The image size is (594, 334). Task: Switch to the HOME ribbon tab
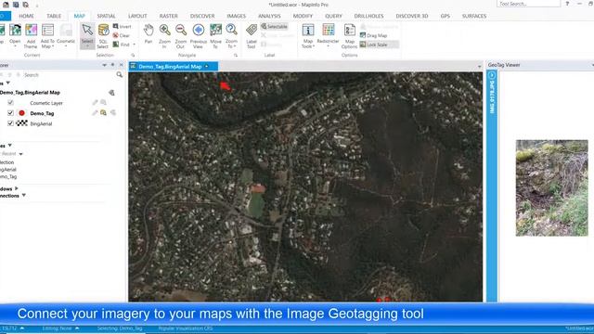click(26, 16)
